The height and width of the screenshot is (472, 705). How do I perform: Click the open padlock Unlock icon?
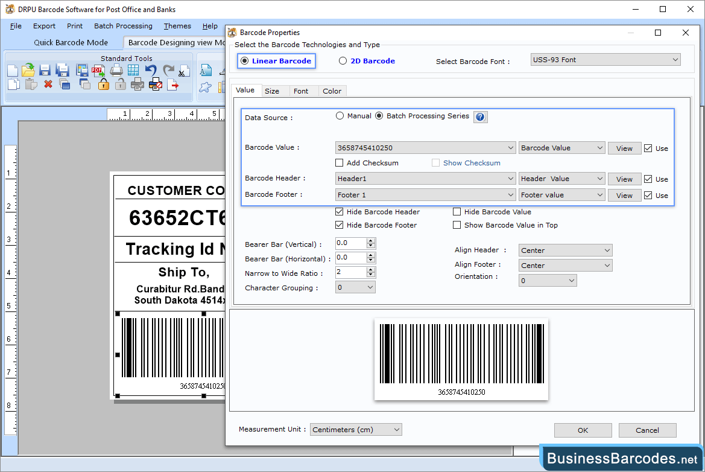click(x=121, y=84)
